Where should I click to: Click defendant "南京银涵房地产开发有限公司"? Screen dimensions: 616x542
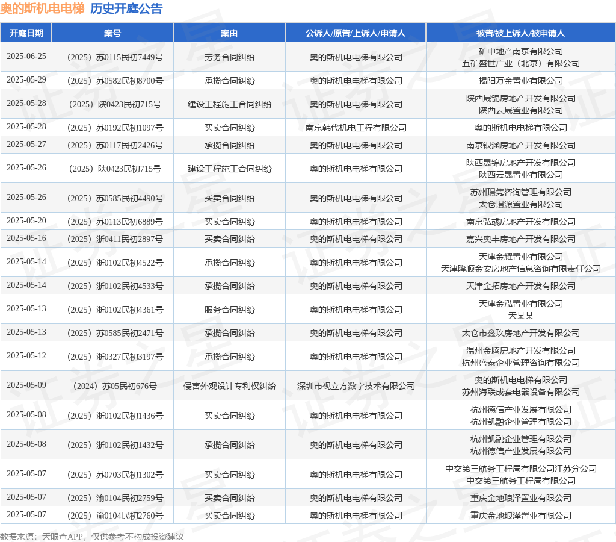[520, 146]
